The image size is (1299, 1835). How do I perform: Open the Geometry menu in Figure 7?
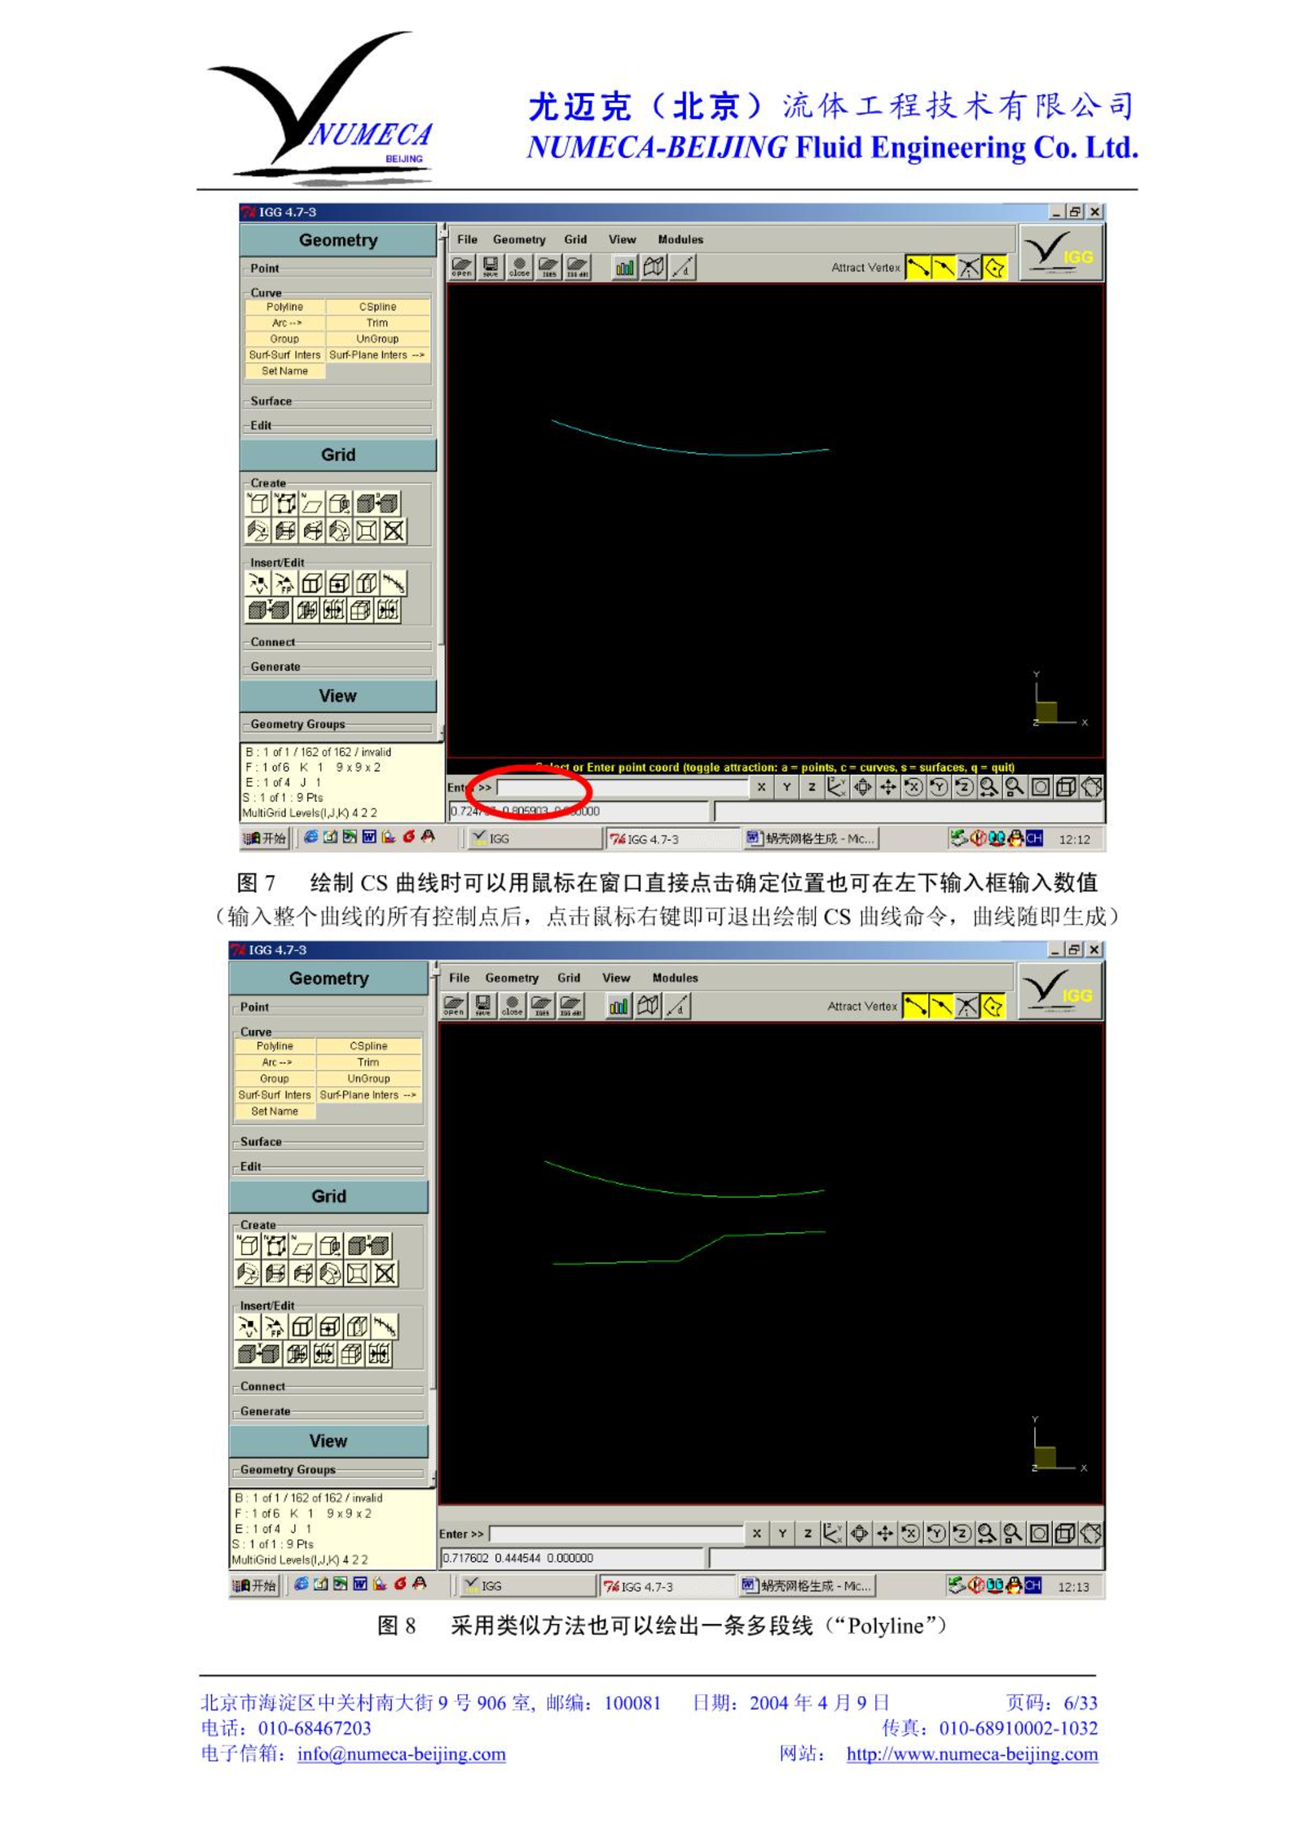click(519, 240)
